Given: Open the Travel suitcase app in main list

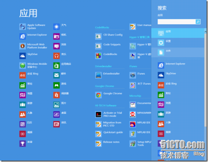Looking at the screenshot, I should (x=26, y=105).
